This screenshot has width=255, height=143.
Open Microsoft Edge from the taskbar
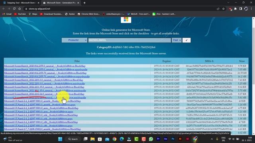pyautogui.click(x=122, y=139)
